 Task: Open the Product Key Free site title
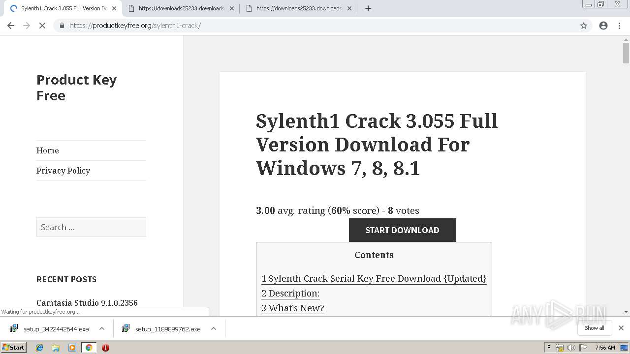[76, 88]
